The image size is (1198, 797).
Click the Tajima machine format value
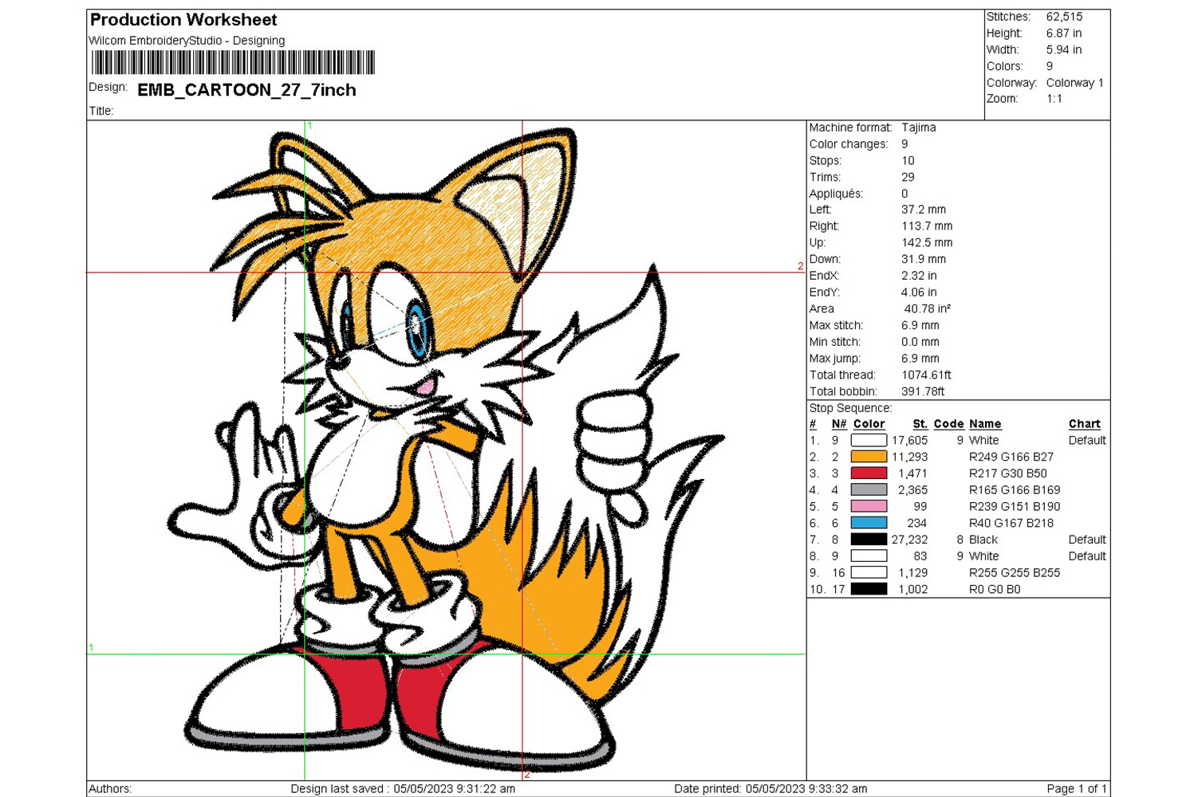919,128
